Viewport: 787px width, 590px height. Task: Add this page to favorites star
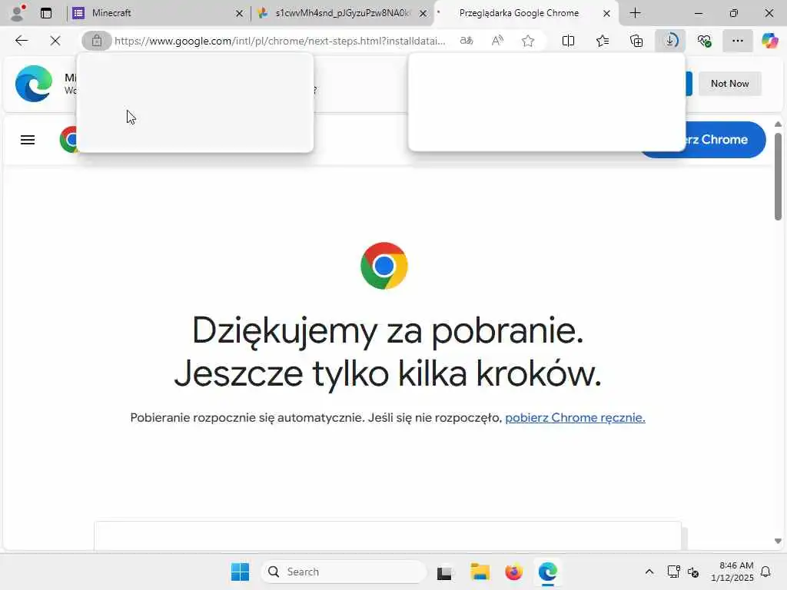[x=528, y=41]
